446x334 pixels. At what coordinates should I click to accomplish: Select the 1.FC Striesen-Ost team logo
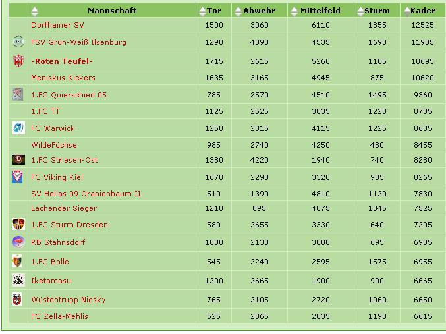click(18, 159)
